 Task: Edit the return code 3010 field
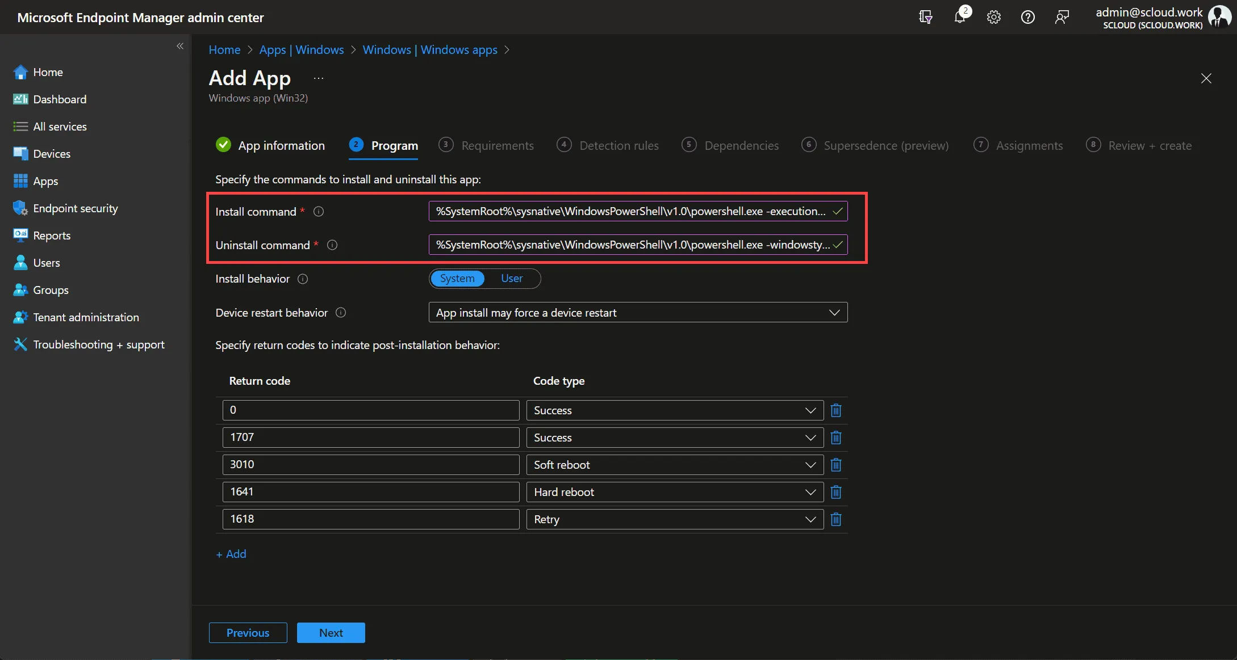(371, 465)
